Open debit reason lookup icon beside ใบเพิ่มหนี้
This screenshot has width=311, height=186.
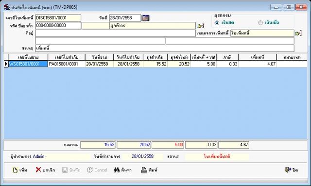click(x=298, y=34)
